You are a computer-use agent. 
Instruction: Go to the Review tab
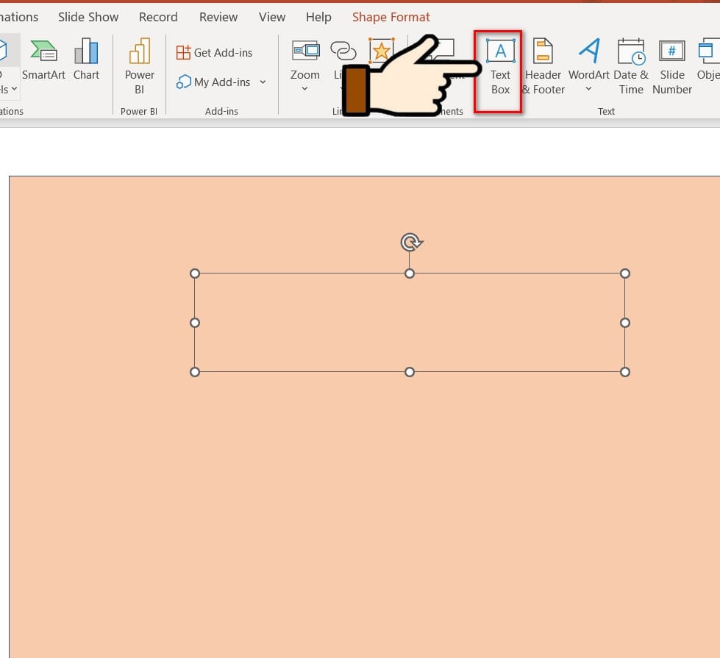tap(218, 17)
